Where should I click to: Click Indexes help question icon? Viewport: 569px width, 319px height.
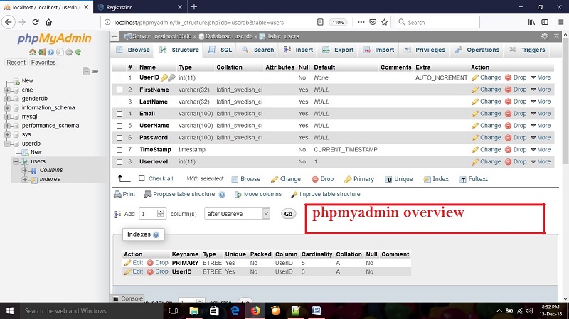pos(156,234)
